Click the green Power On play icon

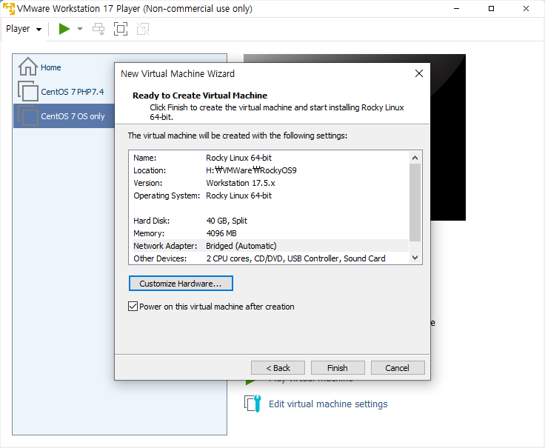(x=64, y=29)
